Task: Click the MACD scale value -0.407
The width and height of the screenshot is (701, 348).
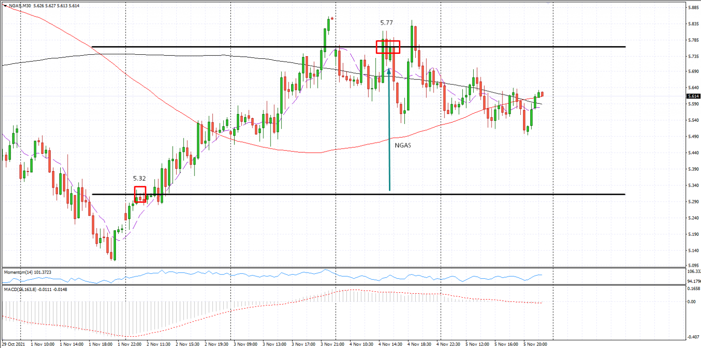Action: point(693,338)
